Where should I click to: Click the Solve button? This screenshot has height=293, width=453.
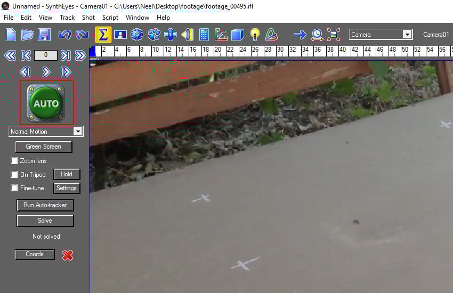coord(45,221)
